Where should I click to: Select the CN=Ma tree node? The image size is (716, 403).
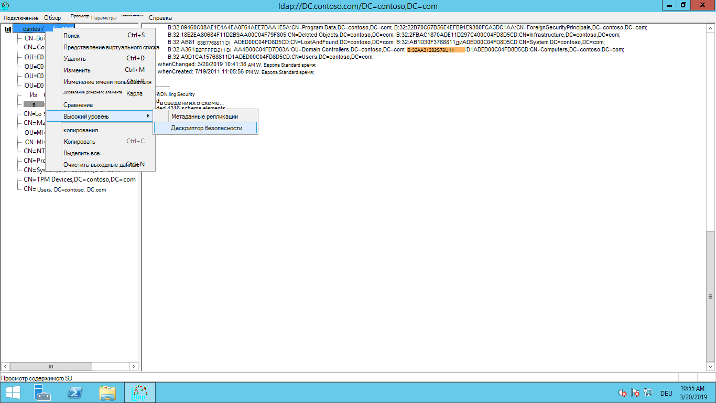coord(35,123)
